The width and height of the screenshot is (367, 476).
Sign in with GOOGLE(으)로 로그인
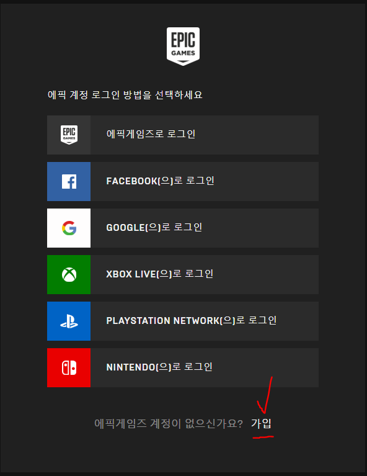[x=183, y=228]
